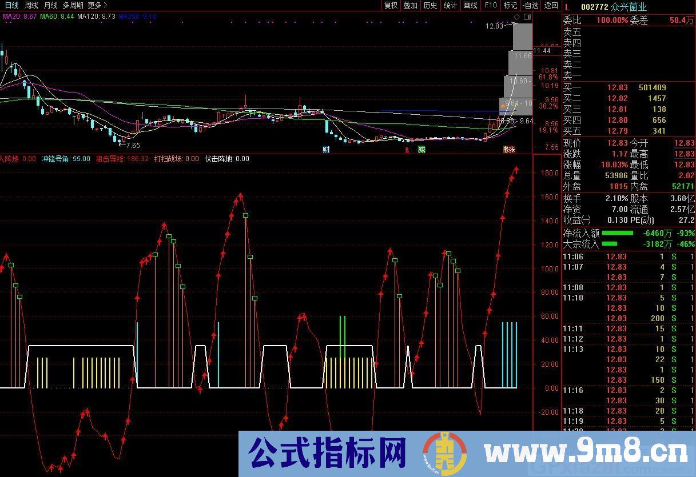Click the 买二 bid price 12.82
696x477 pixels.
point(617,98)
